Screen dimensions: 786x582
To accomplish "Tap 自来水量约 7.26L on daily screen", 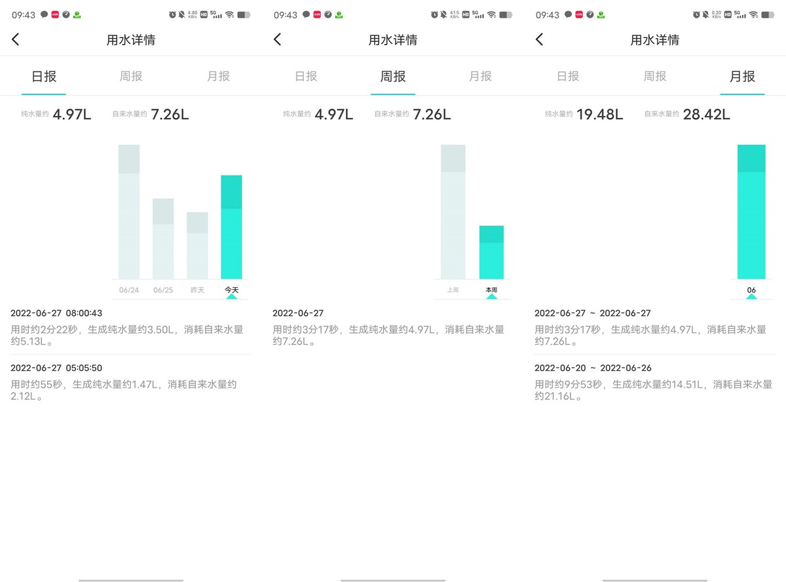I will pyautogui.click(x=151, y=114).
